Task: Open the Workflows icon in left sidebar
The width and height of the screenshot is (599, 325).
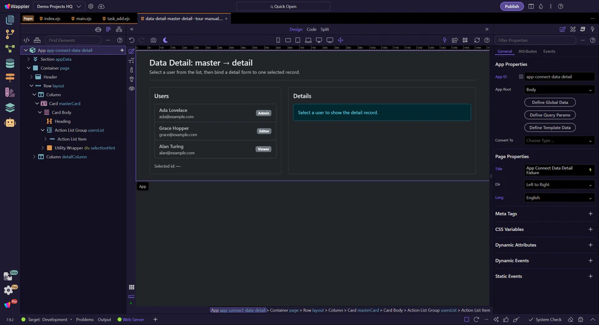Action: pos(10,49)
